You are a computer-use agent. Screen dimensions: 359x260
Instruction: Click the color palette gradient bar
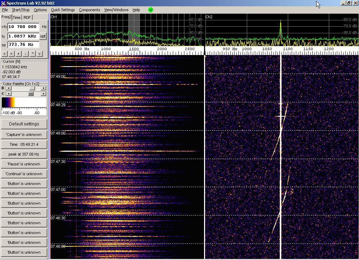tap(24, 103)
